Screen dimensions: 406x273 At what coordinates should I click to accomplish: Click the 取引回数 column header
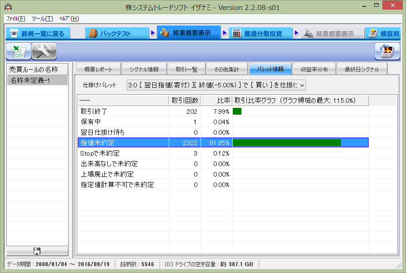click(185, 101)
